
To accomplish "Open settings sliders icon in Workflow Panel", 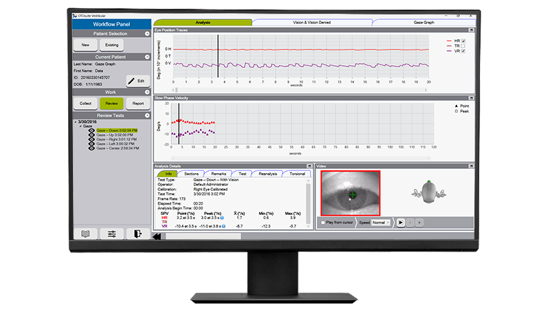I will pyautogui.click(x=111, y=234).
